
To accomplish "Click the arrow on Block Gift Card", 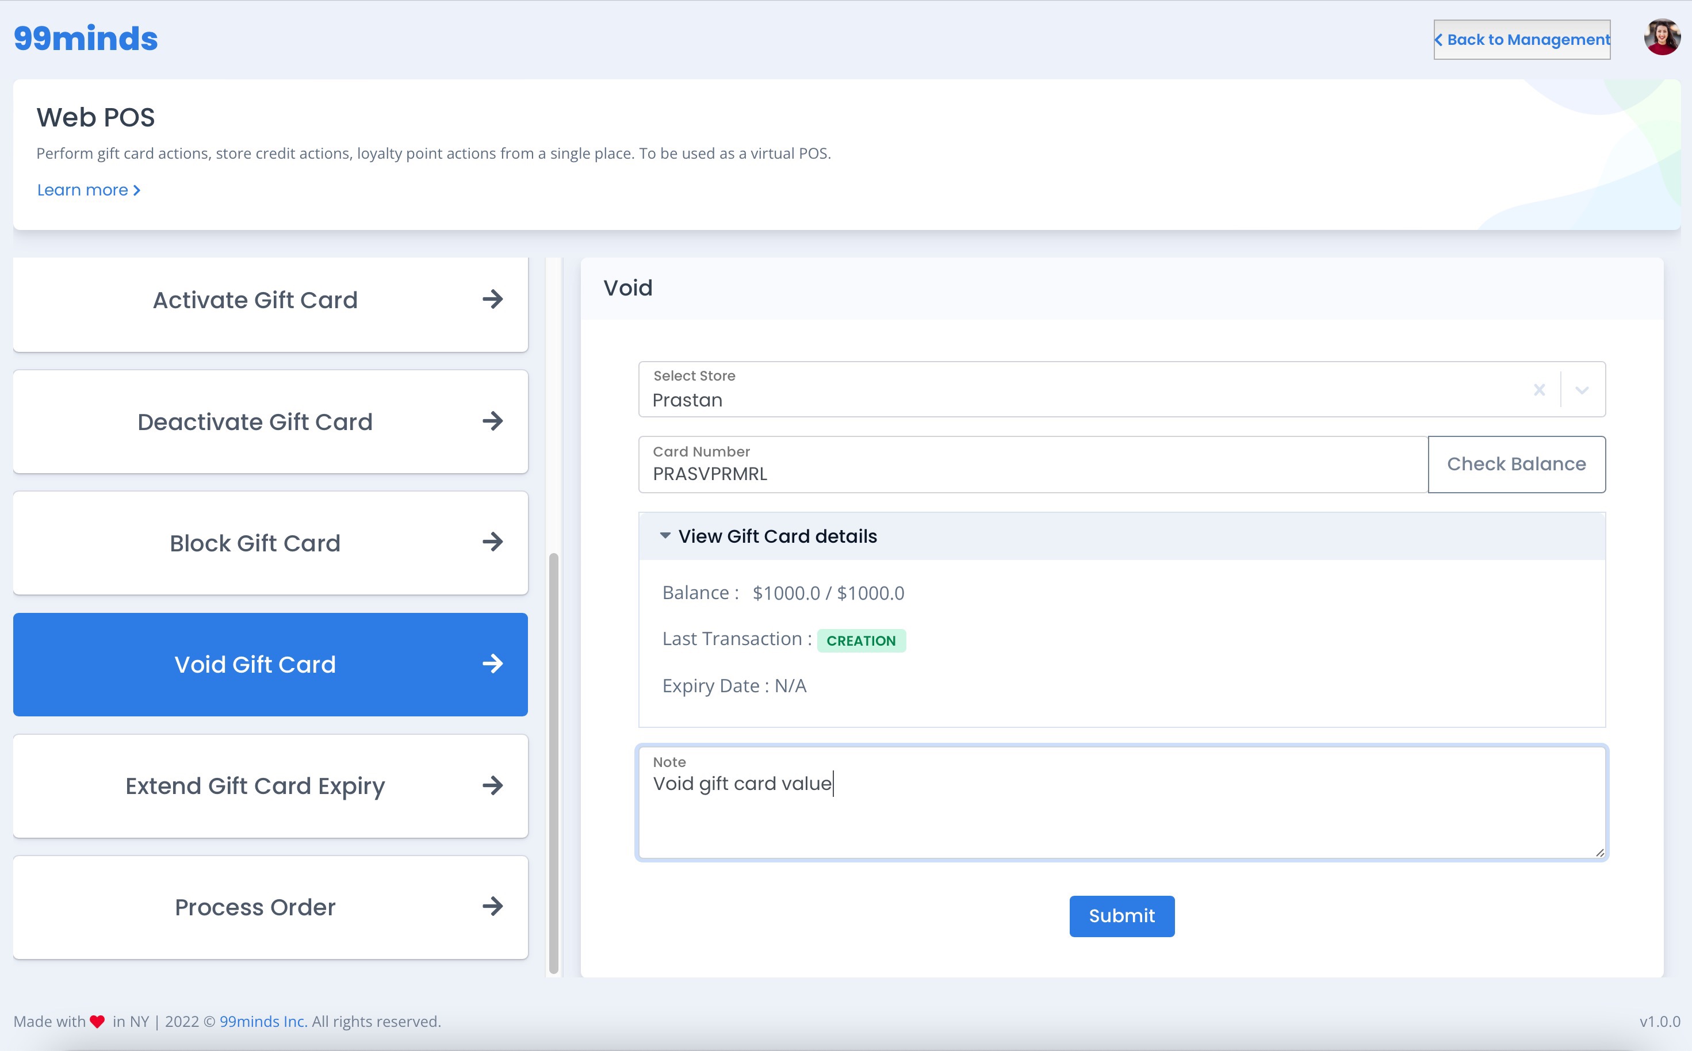I will [493, 542].
